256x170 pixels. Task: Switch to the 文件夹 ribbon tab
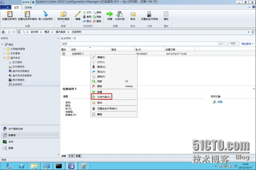(x=28, y=7)
